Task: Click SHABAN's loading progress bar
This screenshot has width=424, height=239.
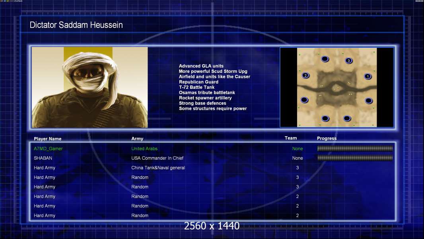Action: [355, 158]
